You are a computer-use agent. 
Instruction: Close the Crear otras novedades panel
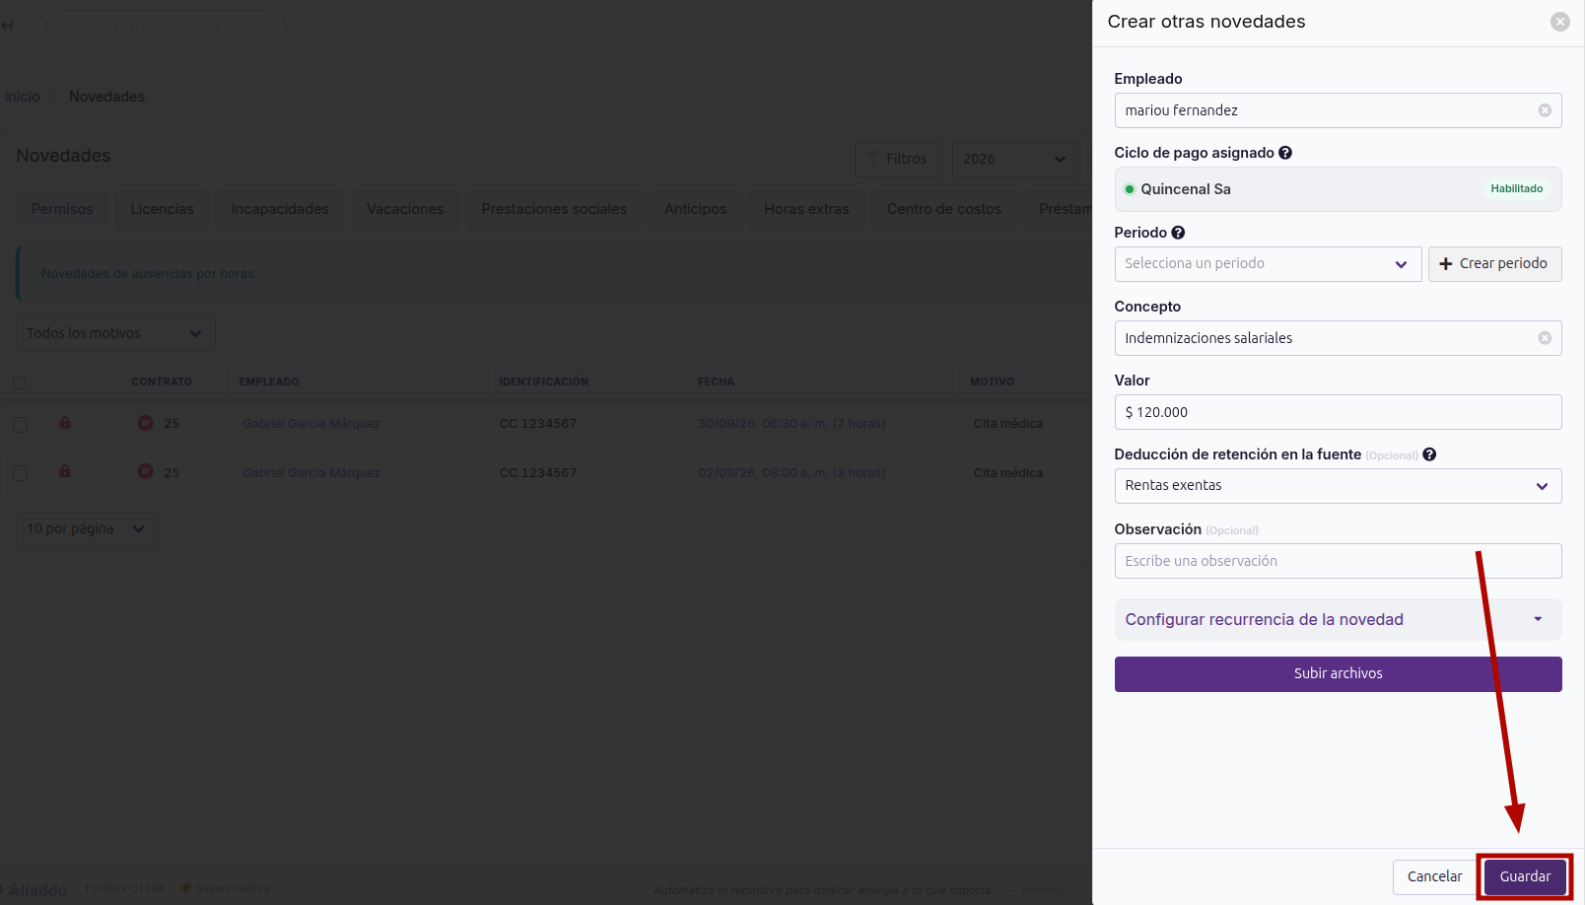(1559, 22)
